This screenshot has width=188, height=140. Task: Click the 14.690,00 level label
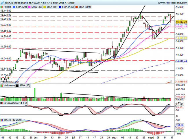point(6,36)
